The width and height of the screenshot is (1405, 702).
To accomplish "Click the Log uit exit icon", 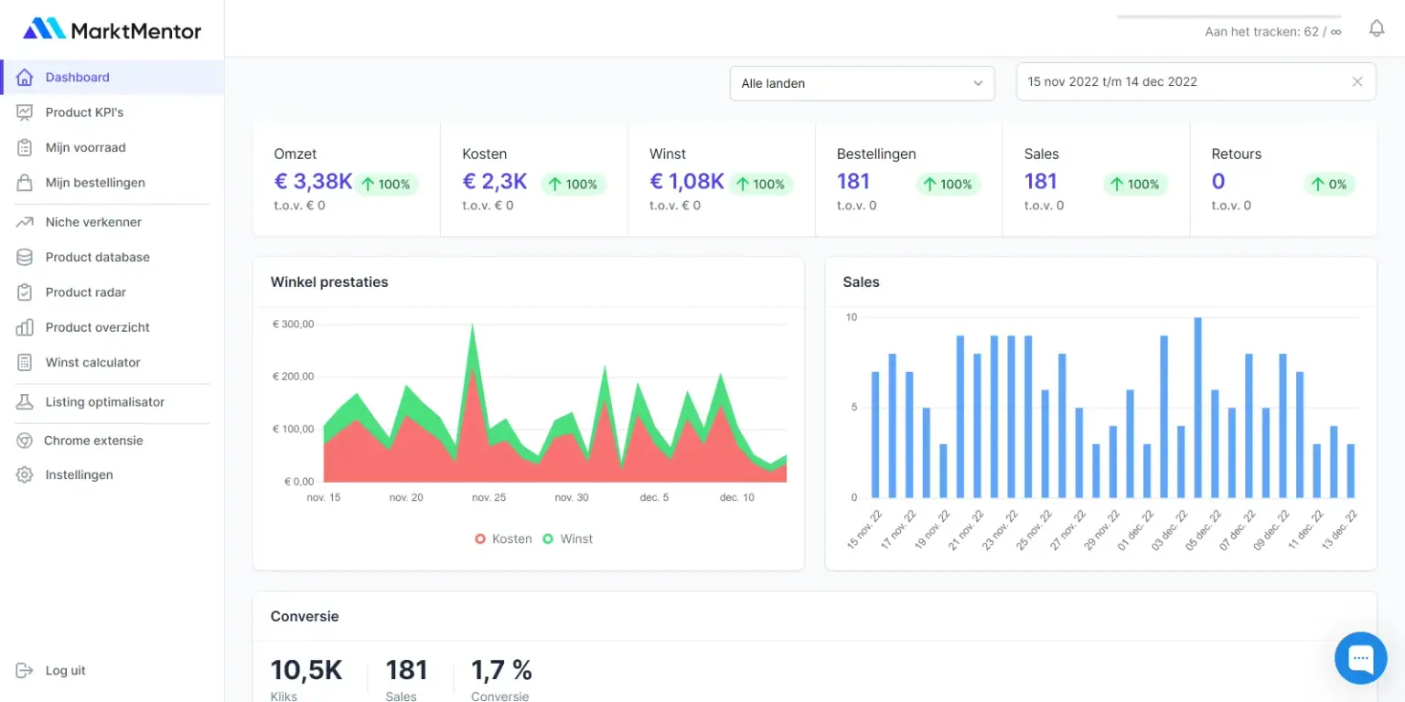I will [25, 671].
